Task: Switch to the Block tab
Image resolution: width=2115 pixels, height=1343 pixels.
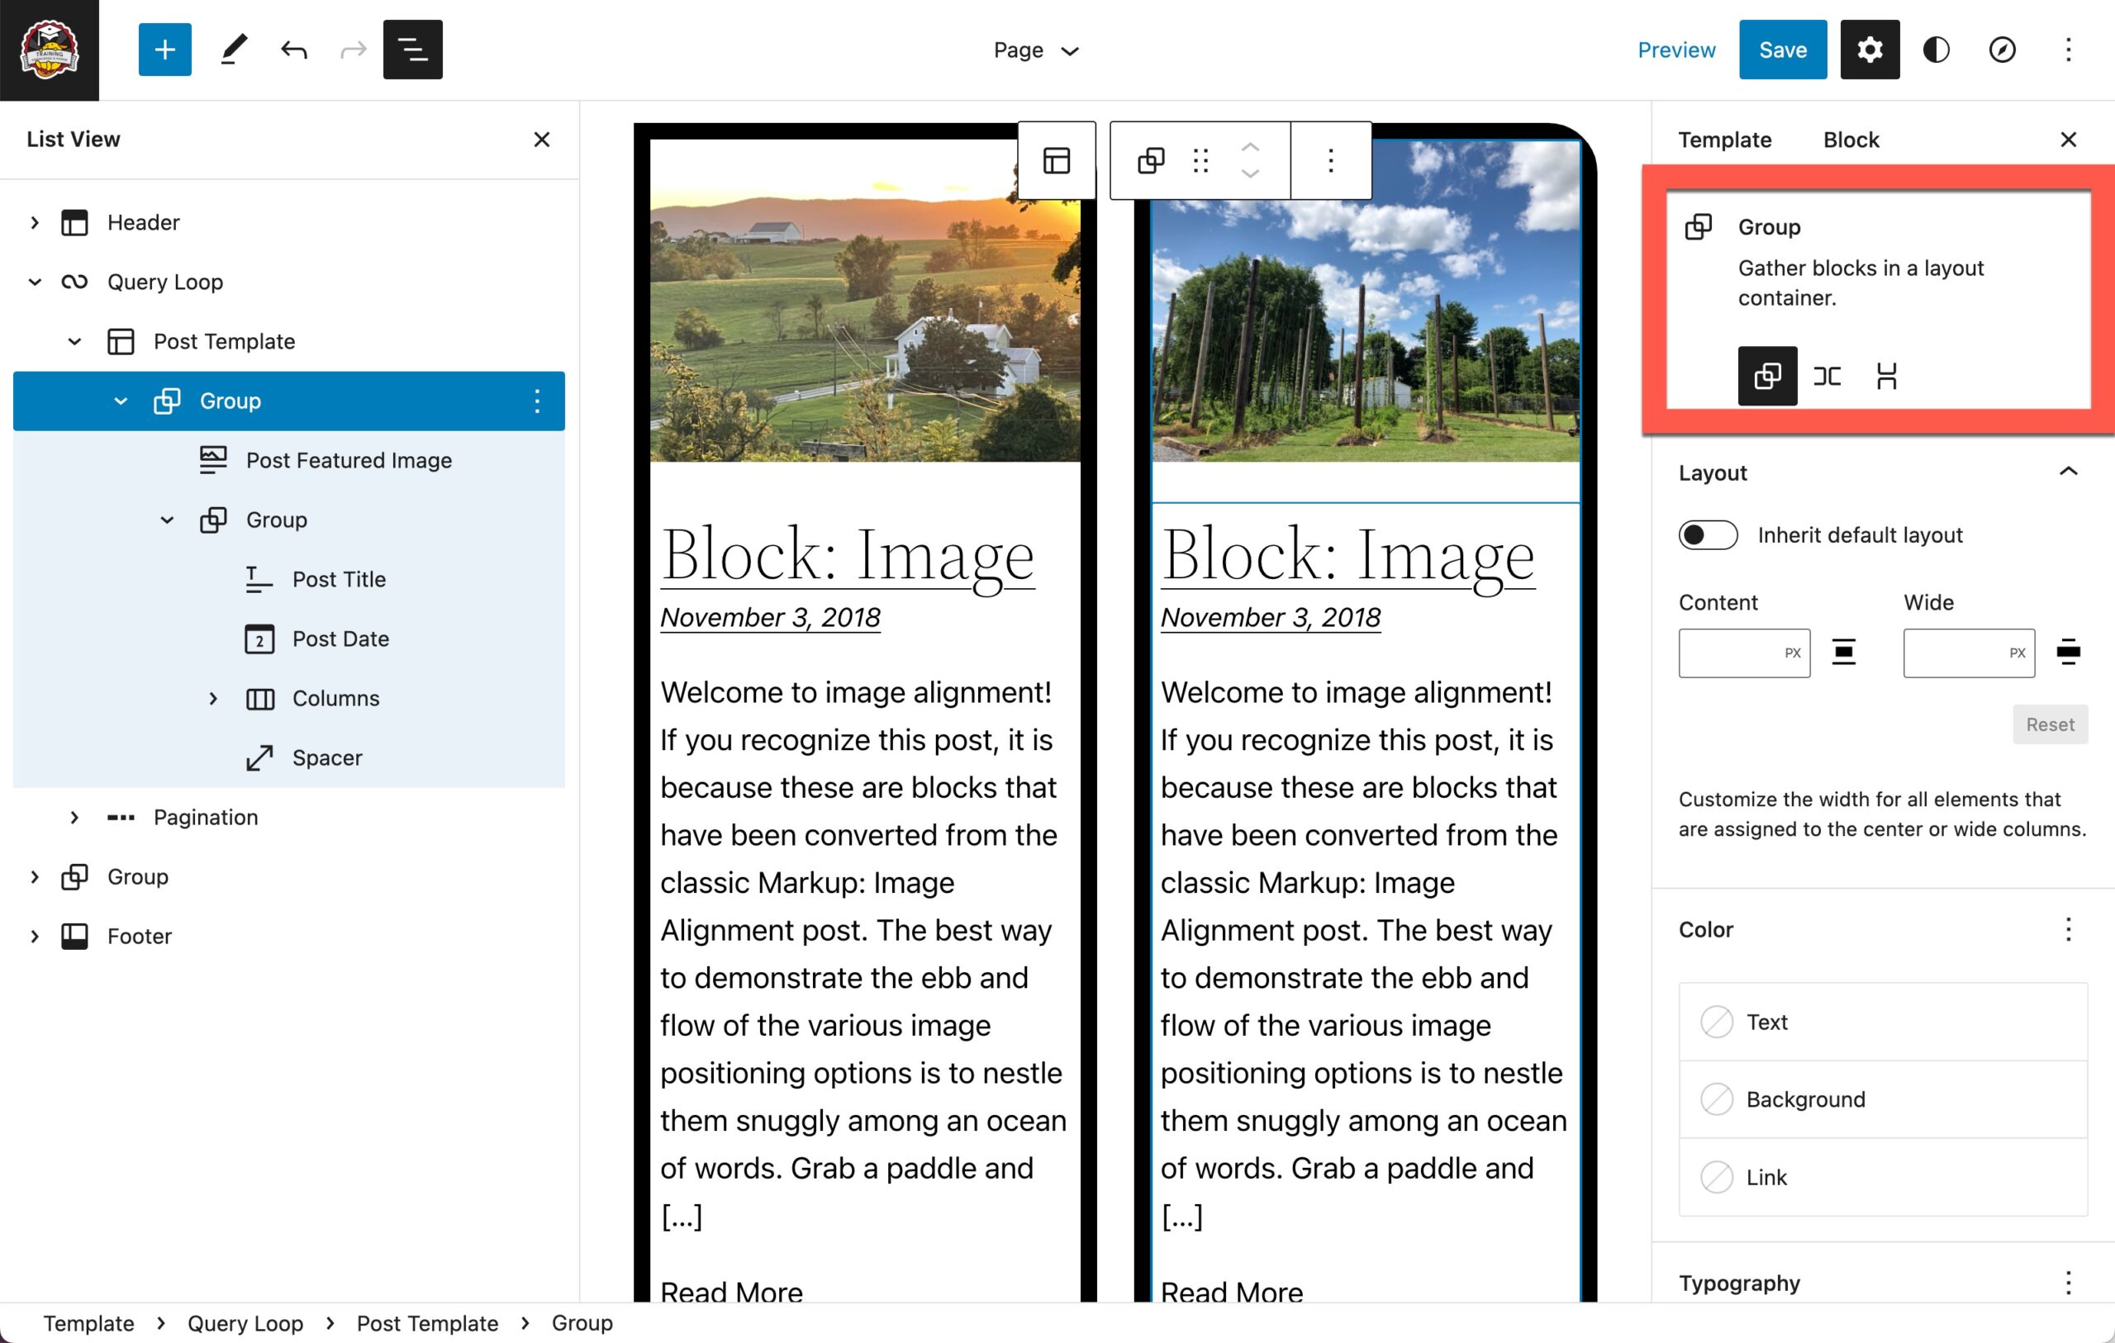Action: (x=1851, y=140)
